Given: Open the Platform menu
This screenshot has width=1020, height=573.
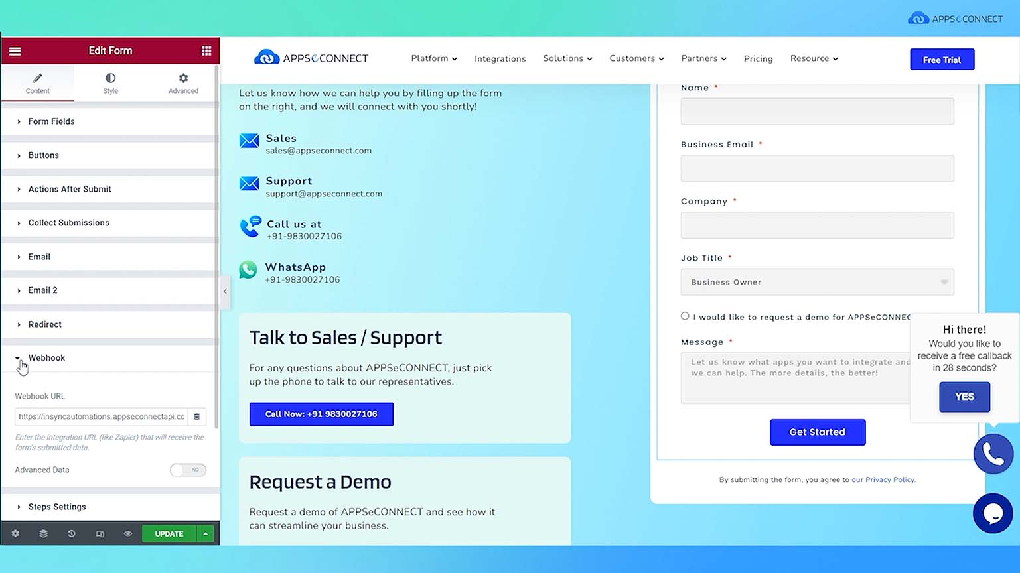Looking at the screenshot, I should tap(434, 58).
